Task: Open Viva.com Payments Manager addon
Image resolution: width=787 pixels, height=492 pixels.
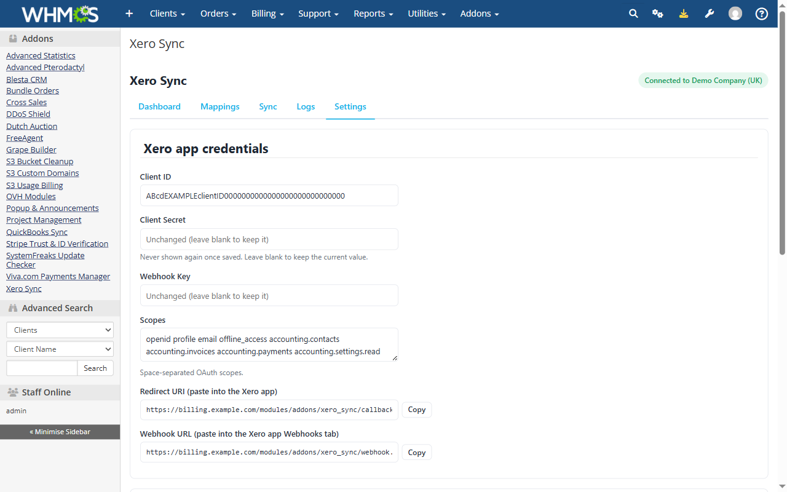Action: click(x=58, y=277)
